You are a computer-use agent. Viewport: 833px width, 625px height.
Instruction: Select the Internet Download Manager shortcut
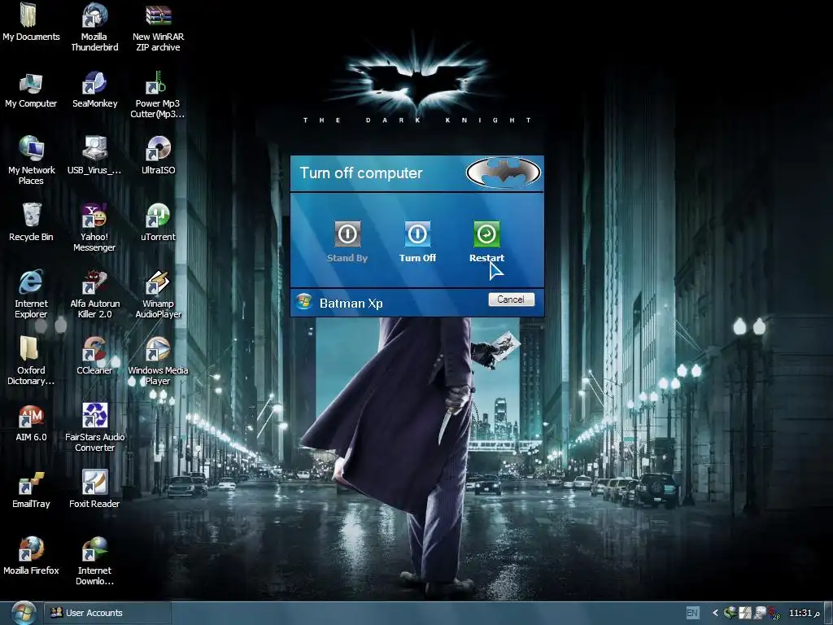pos(94,562)
